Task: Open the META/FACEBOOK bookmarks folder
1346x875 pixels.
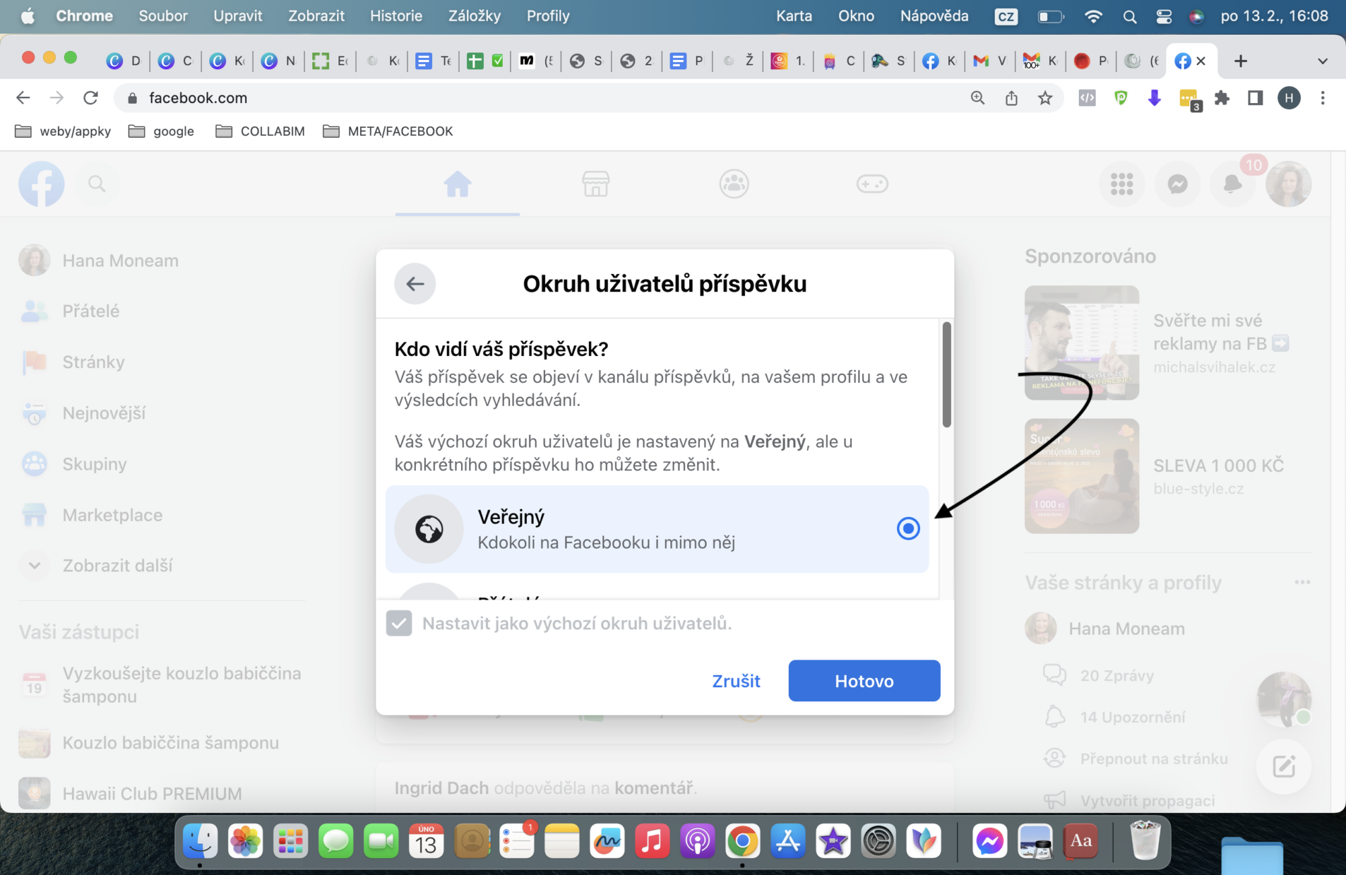Action: [x=388, y=131]
